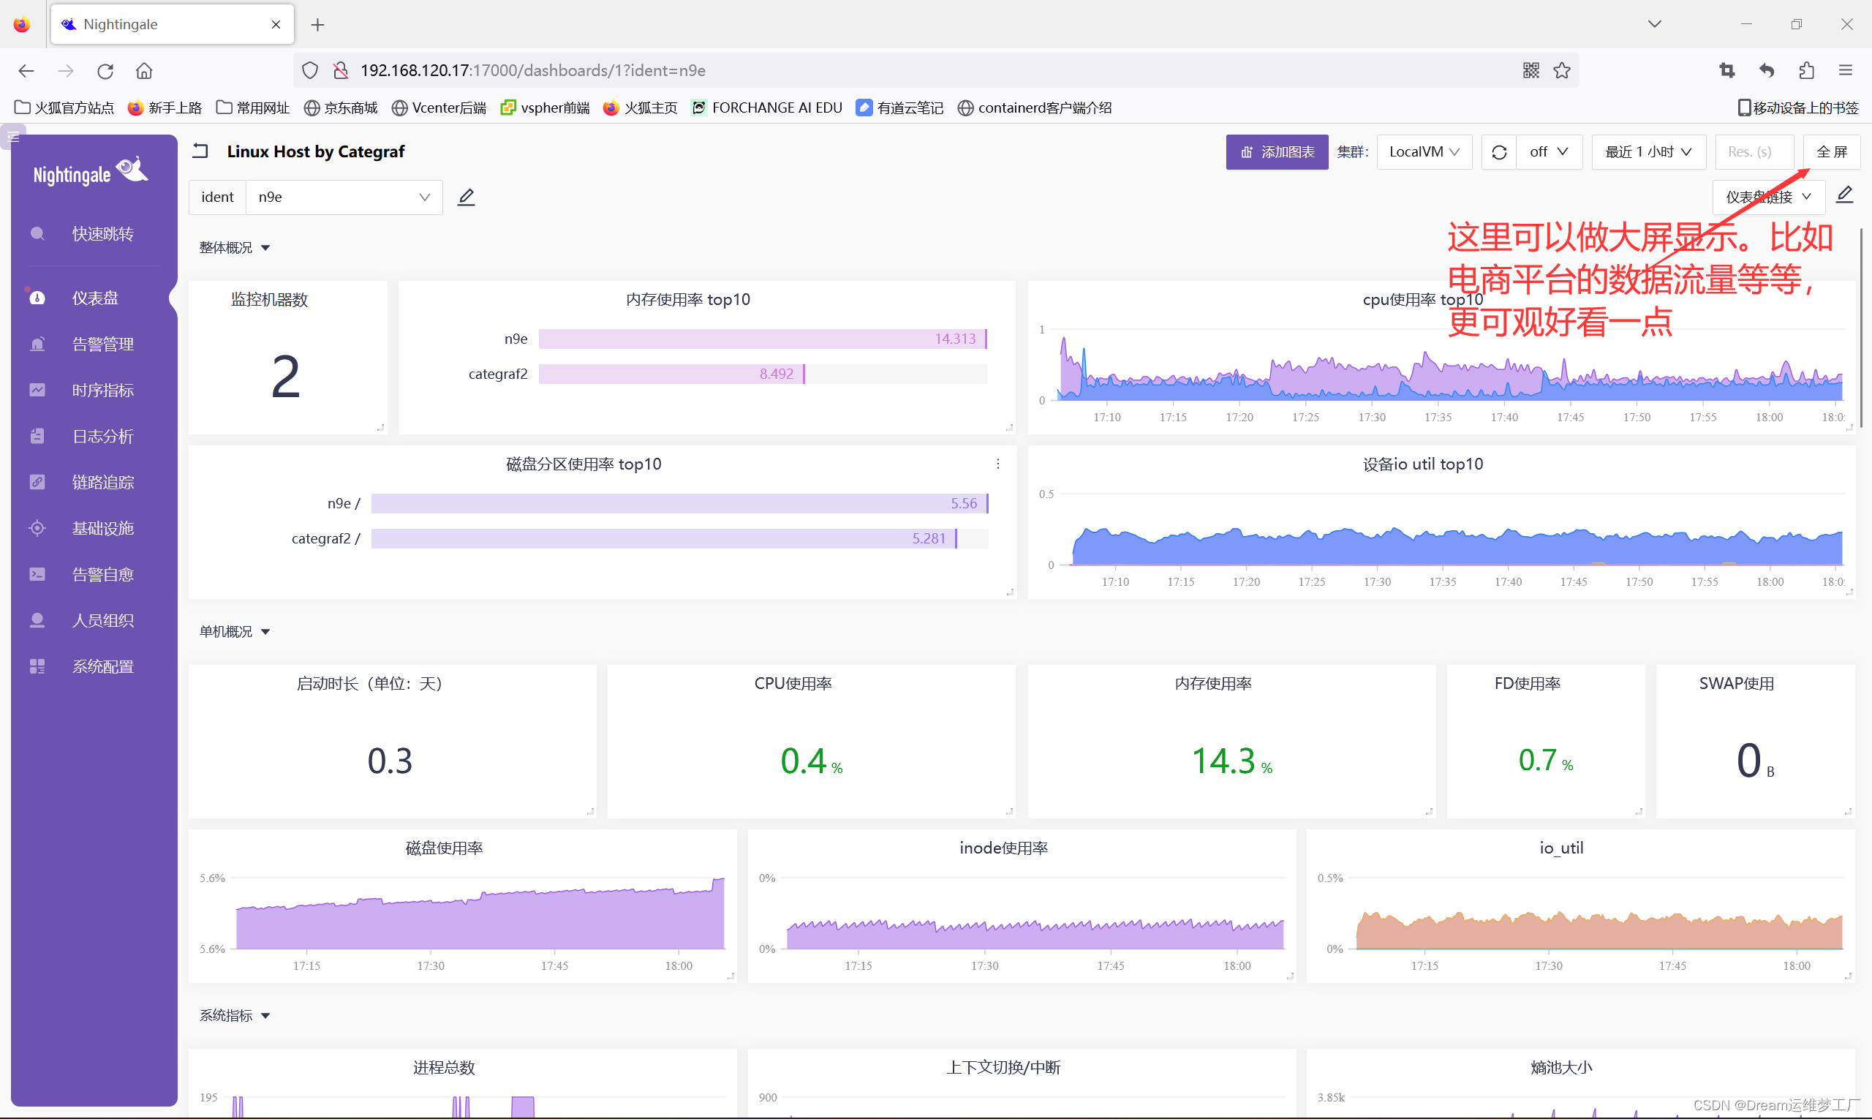Click the 添加图表 button
The image size is (1872, 1119).
[x=1277, y=152]
